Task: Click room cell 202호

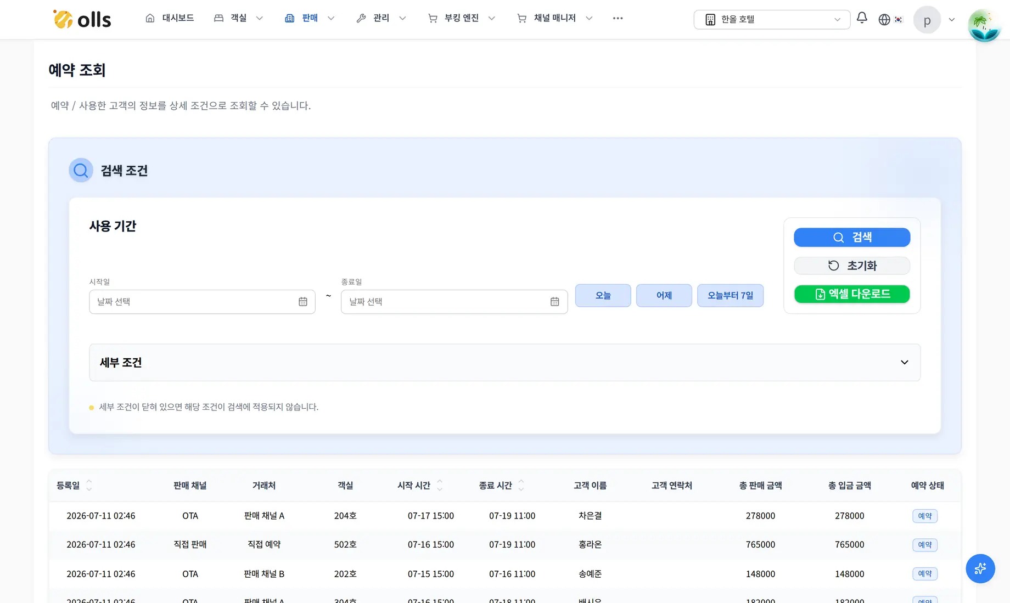Action: click(345, 574)
